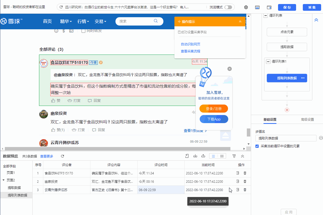Add a new field icon in data preview
The width and height of the screenshot is (323, 215).
tap(187, 156)
